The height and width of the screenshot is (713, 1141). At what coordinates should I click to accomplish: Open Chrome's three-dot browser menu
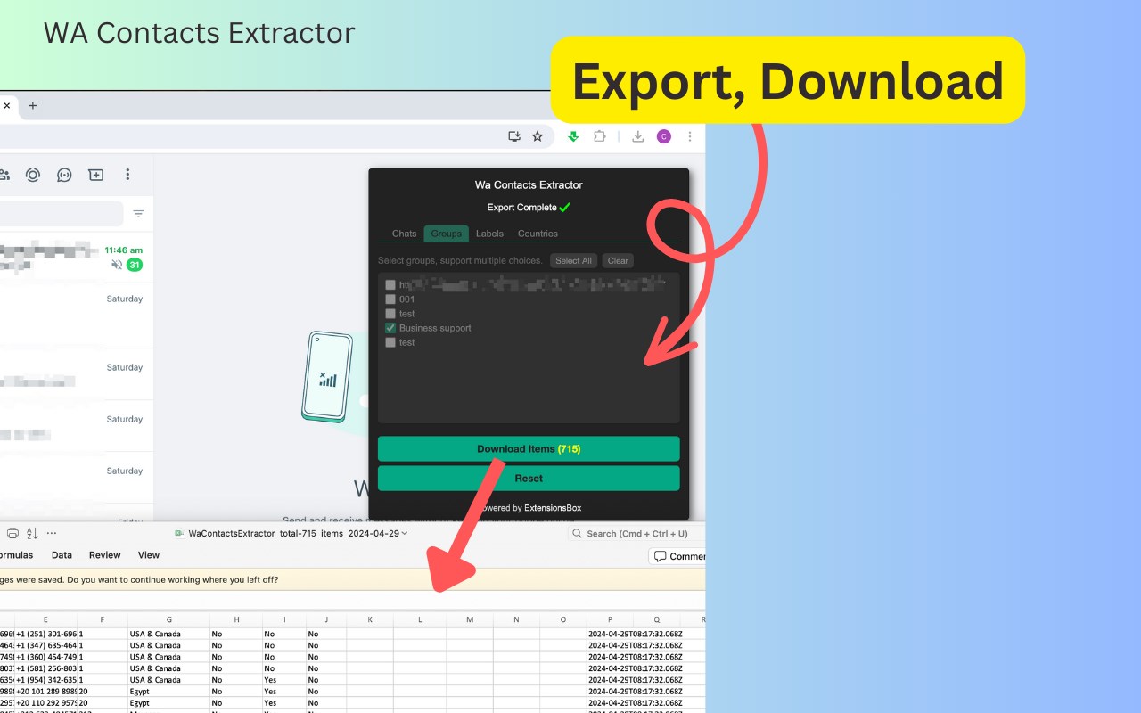coord(690,136)
